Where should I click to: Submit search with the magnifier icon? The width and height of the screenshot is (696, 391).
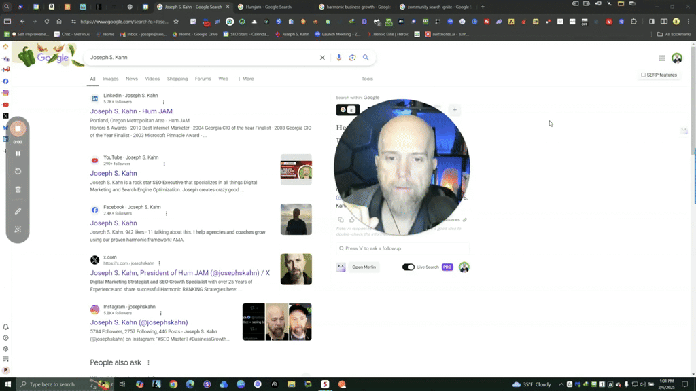tap(366, 58)
